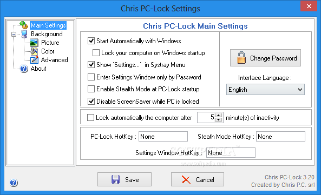Open the Advanced settings page
This screenshot has height=195, width=321.
coord(54,60)
